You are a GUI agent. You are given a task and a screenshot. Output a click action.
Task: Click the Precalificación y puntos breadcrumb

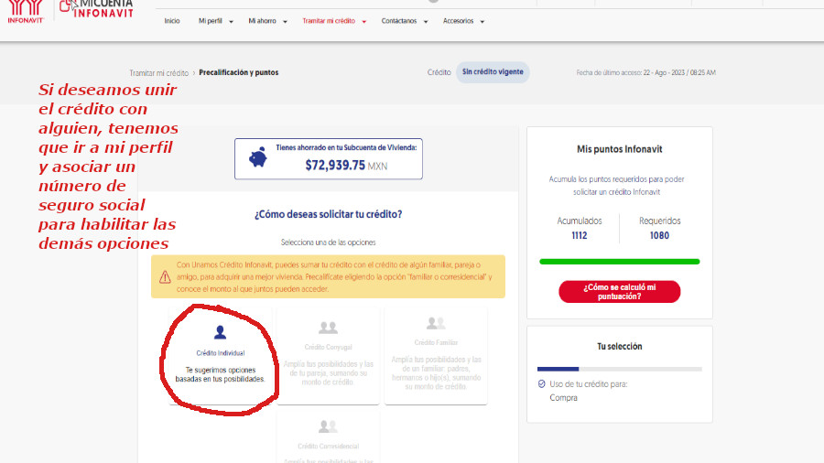(x=239, y=72)
